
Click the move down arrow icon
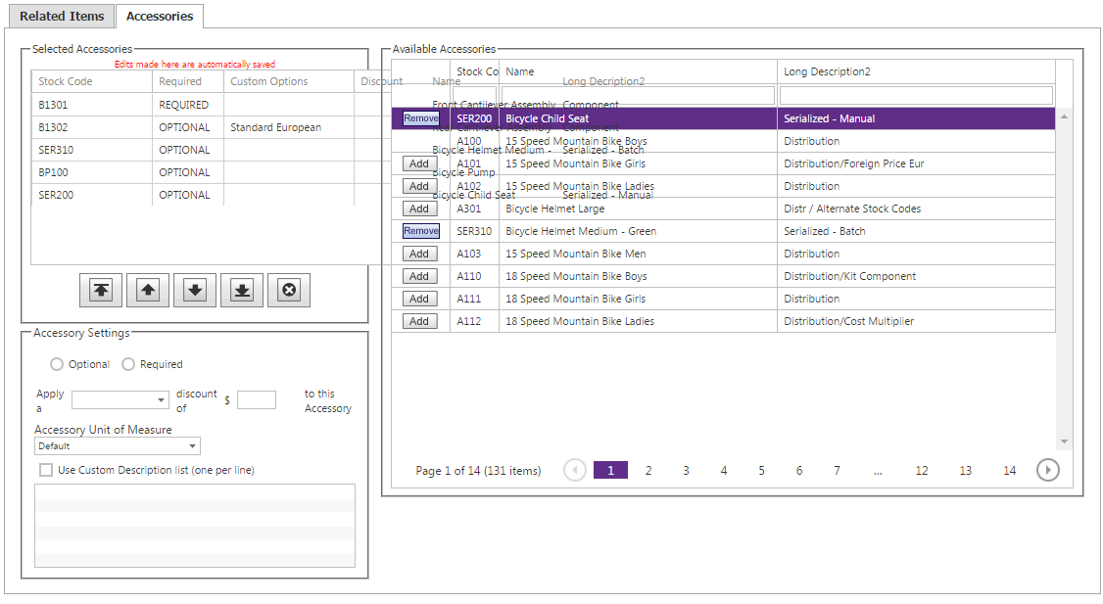point(195,290)
